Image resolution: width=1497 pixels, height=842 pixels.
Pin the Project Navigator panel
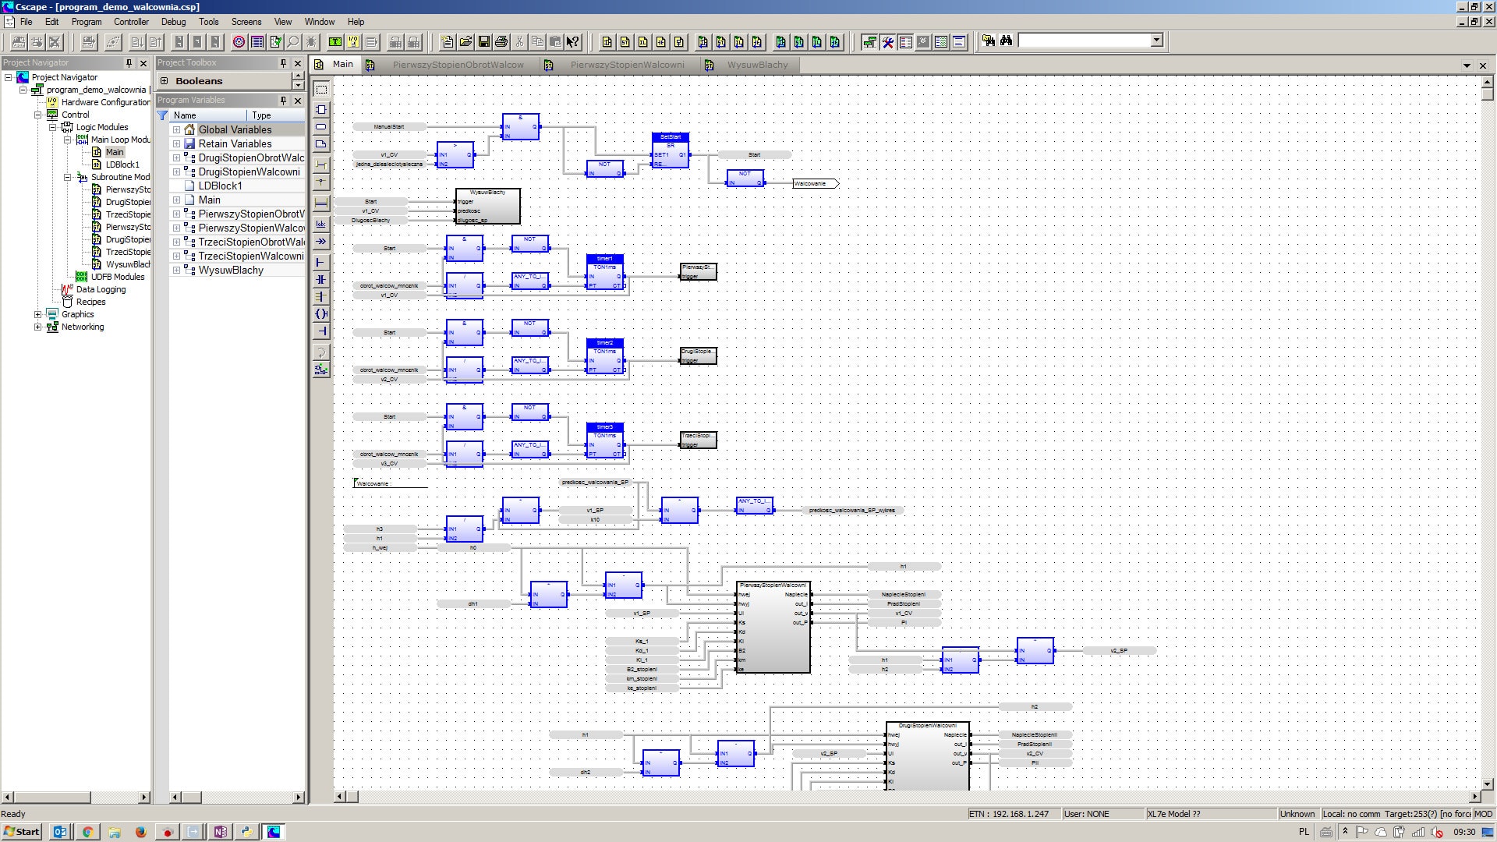129,63
